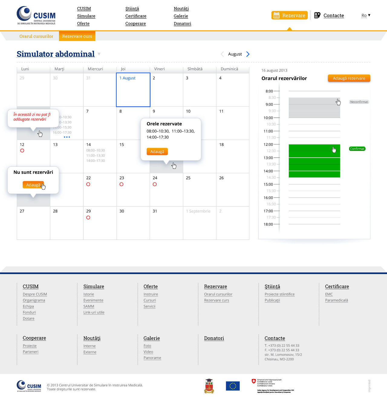This screenshot has width=387, height=398.
Task: Click the university crest emblem in the footer
Action: coord(209,386)
